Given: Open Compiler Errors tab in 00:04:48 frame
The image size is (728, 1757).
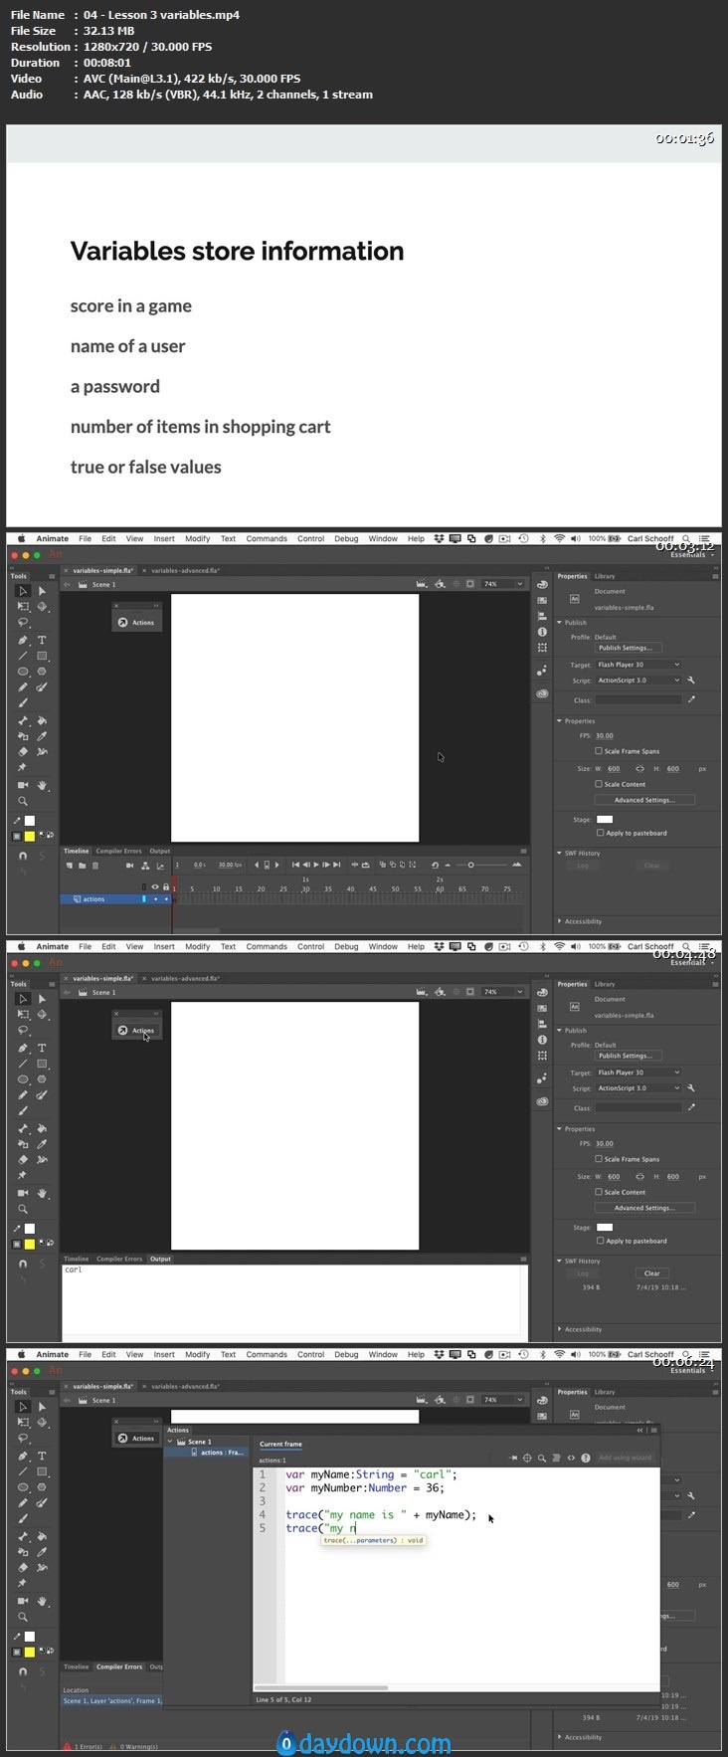Looking at the screenshot, I should tap(119, 1259).
